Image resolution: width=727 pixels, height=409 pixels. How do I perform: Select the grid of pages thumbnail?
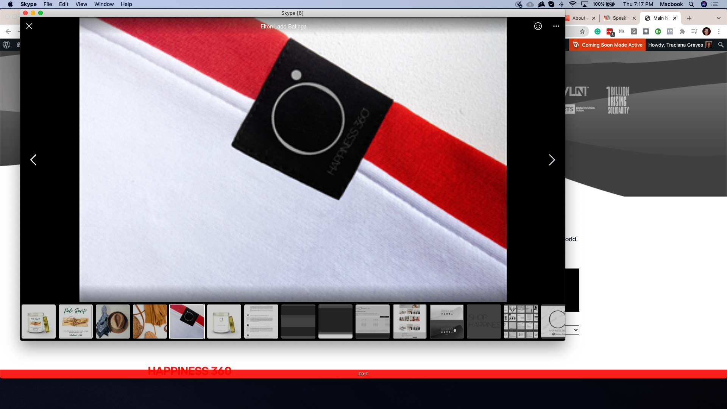tap(521, 322)
